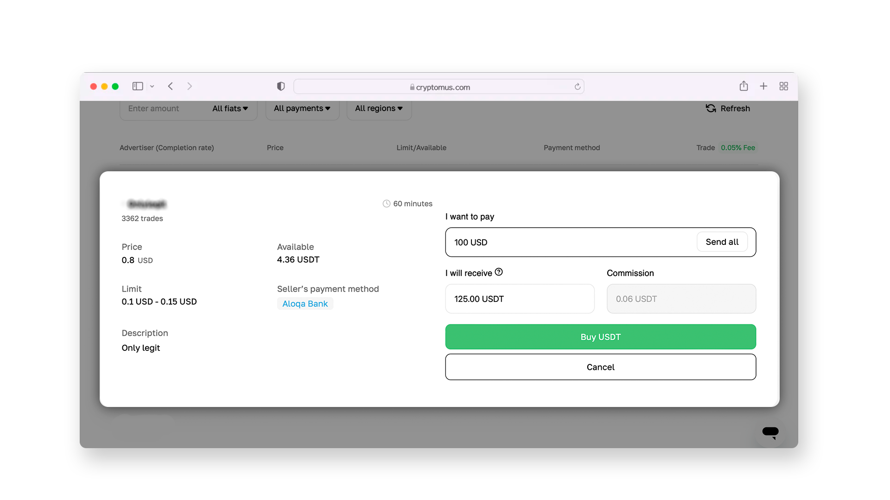Focus the I want to pay field

570,242
